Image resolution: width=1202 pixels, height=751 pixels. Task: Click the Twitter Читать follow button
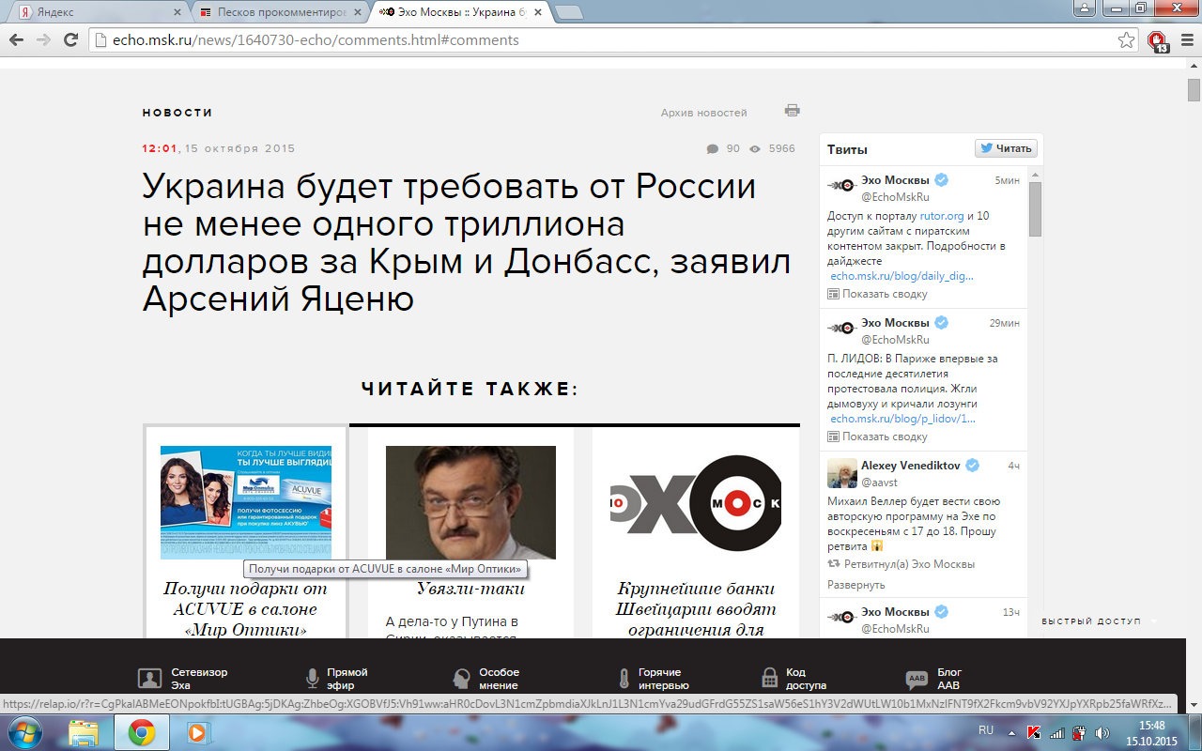coord(1006,148)
